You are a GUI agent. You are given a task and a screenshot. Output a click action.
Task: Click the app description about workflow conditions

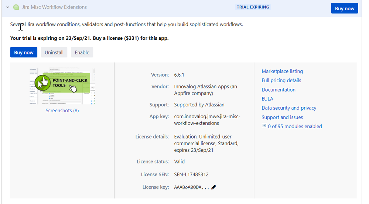click(x=126, y=24)
